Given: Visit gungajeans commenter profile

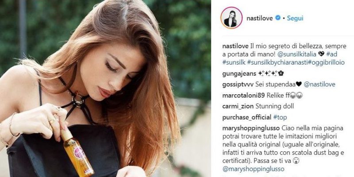Looking at the screenshot, I should coord(239,73).
